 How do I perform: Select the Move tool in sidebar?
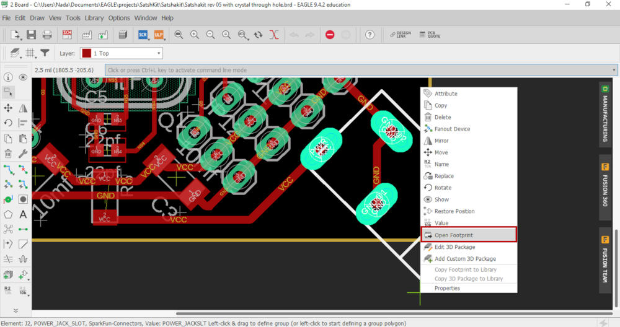pyautogui.click(x=8, y=108)
